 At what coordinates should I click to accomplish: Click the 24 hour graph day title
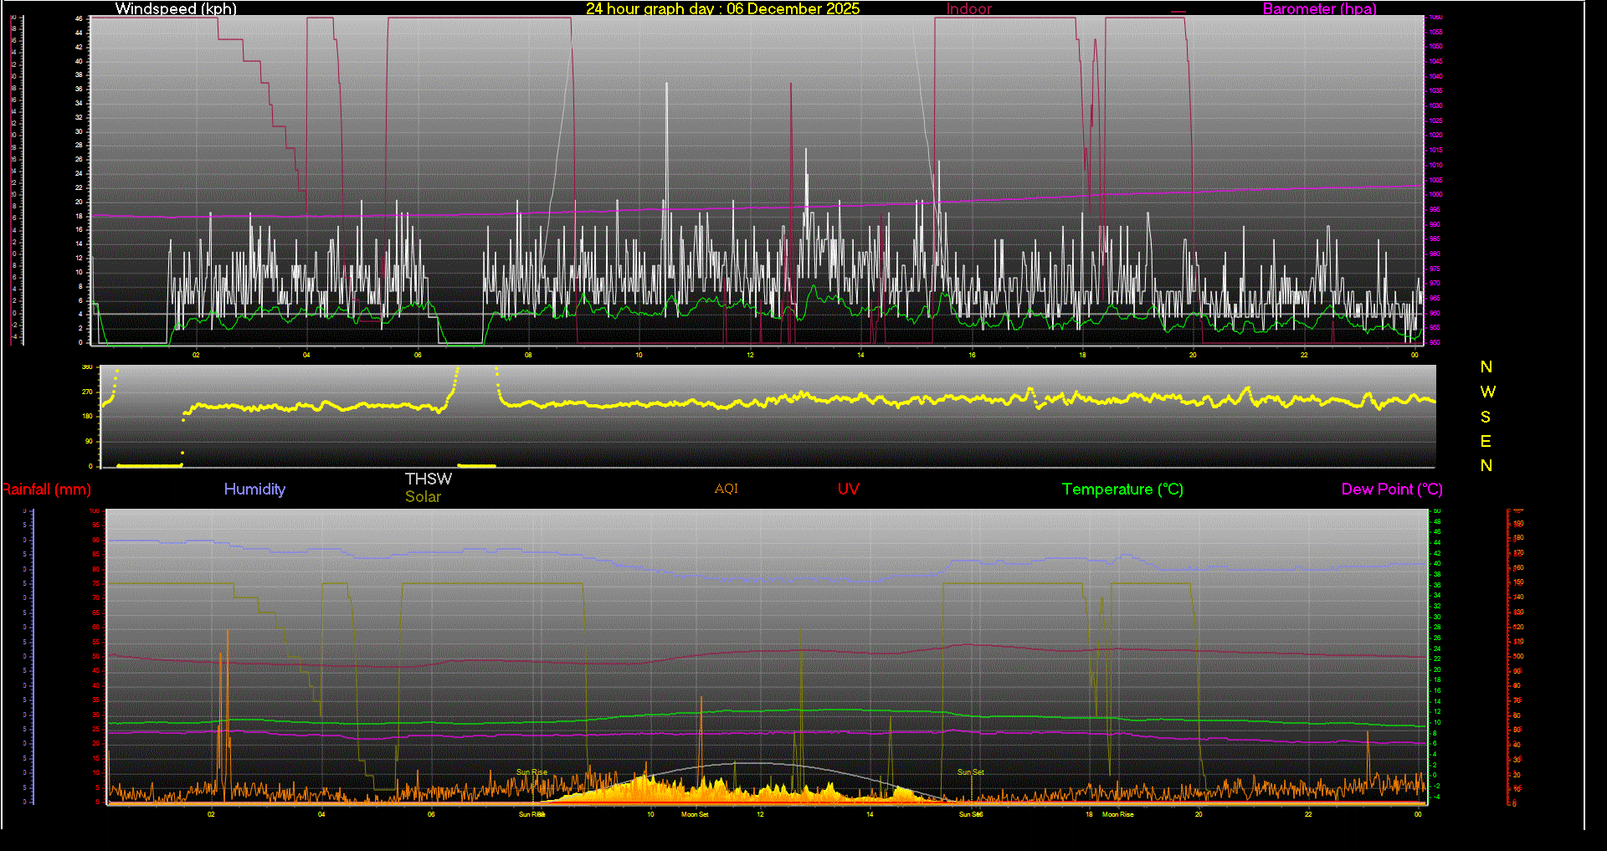tap(721, 9)
